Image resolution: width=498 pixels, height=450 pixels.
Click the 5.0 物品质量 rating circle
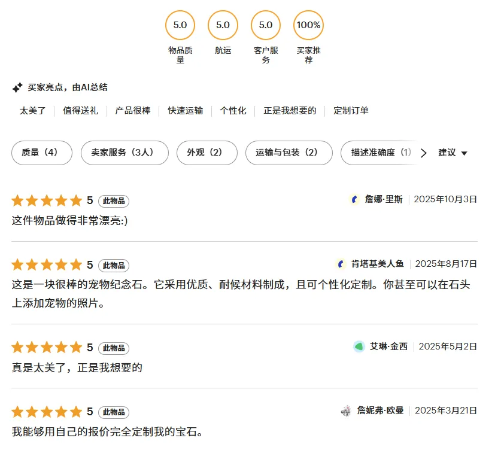click(x=180, y=25)
